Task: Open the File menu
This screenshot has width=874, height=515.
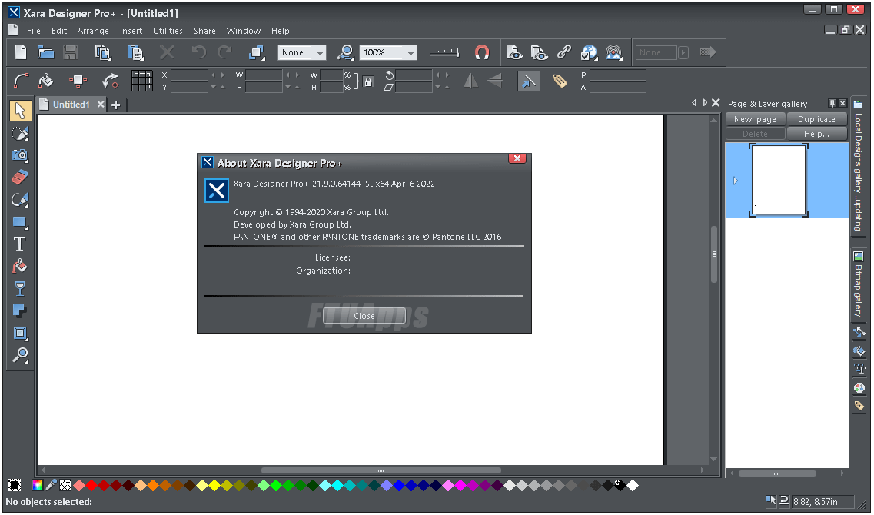Action: pyautogui.click(x=34, y=31)
